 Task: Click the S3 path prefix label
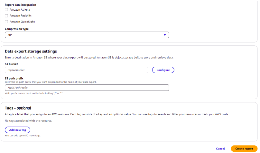pyautogui.click(x=14, y=78)
